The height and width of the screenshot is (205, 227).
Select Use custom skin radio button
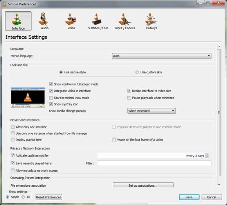click(137, 72)
